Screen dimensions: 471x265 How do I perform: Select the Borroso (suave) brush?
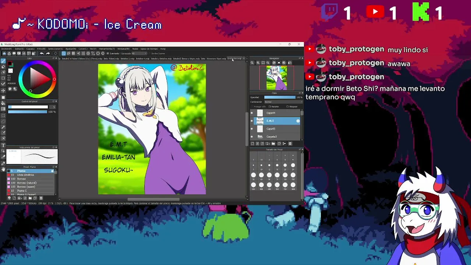pos(31,187)
